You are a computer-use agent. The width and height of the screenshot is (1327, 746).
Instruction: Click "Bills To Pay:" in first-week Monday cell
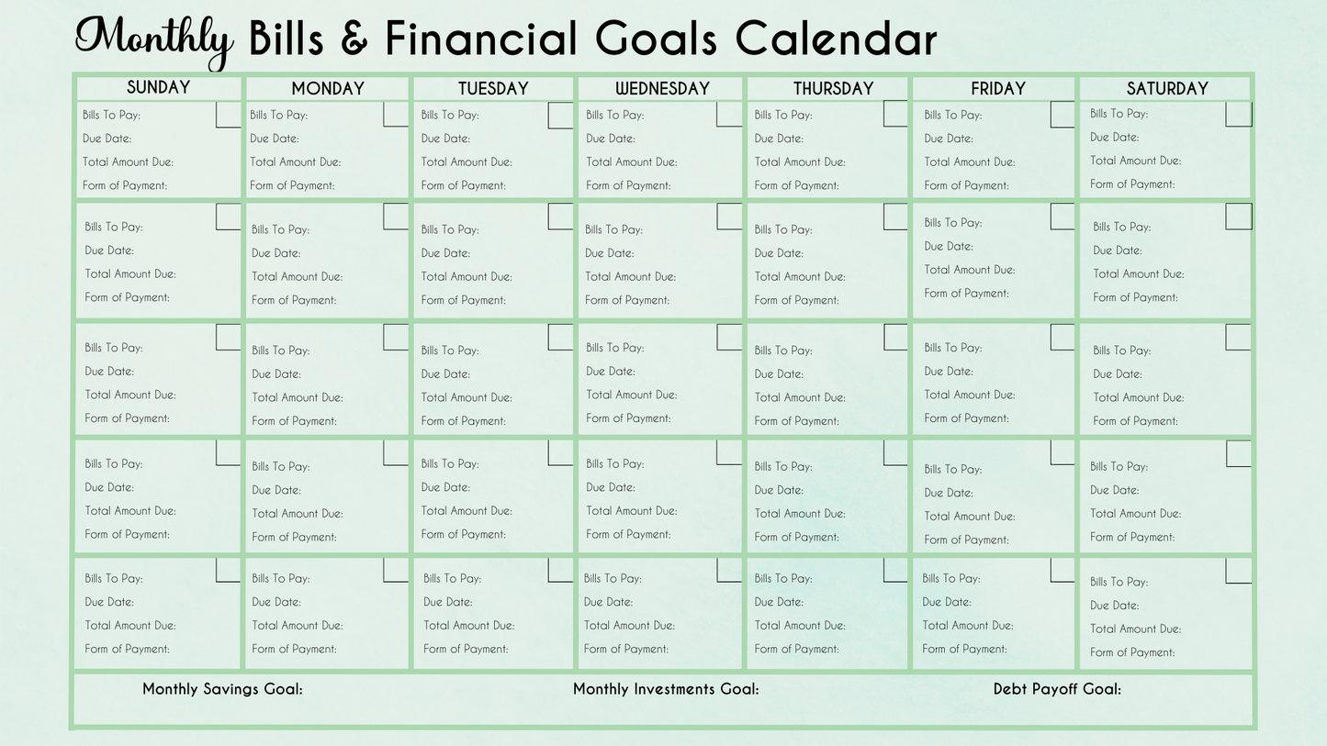pos(279,115)
